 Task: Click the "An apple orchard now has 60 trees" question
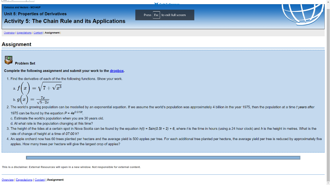(166, 141)
